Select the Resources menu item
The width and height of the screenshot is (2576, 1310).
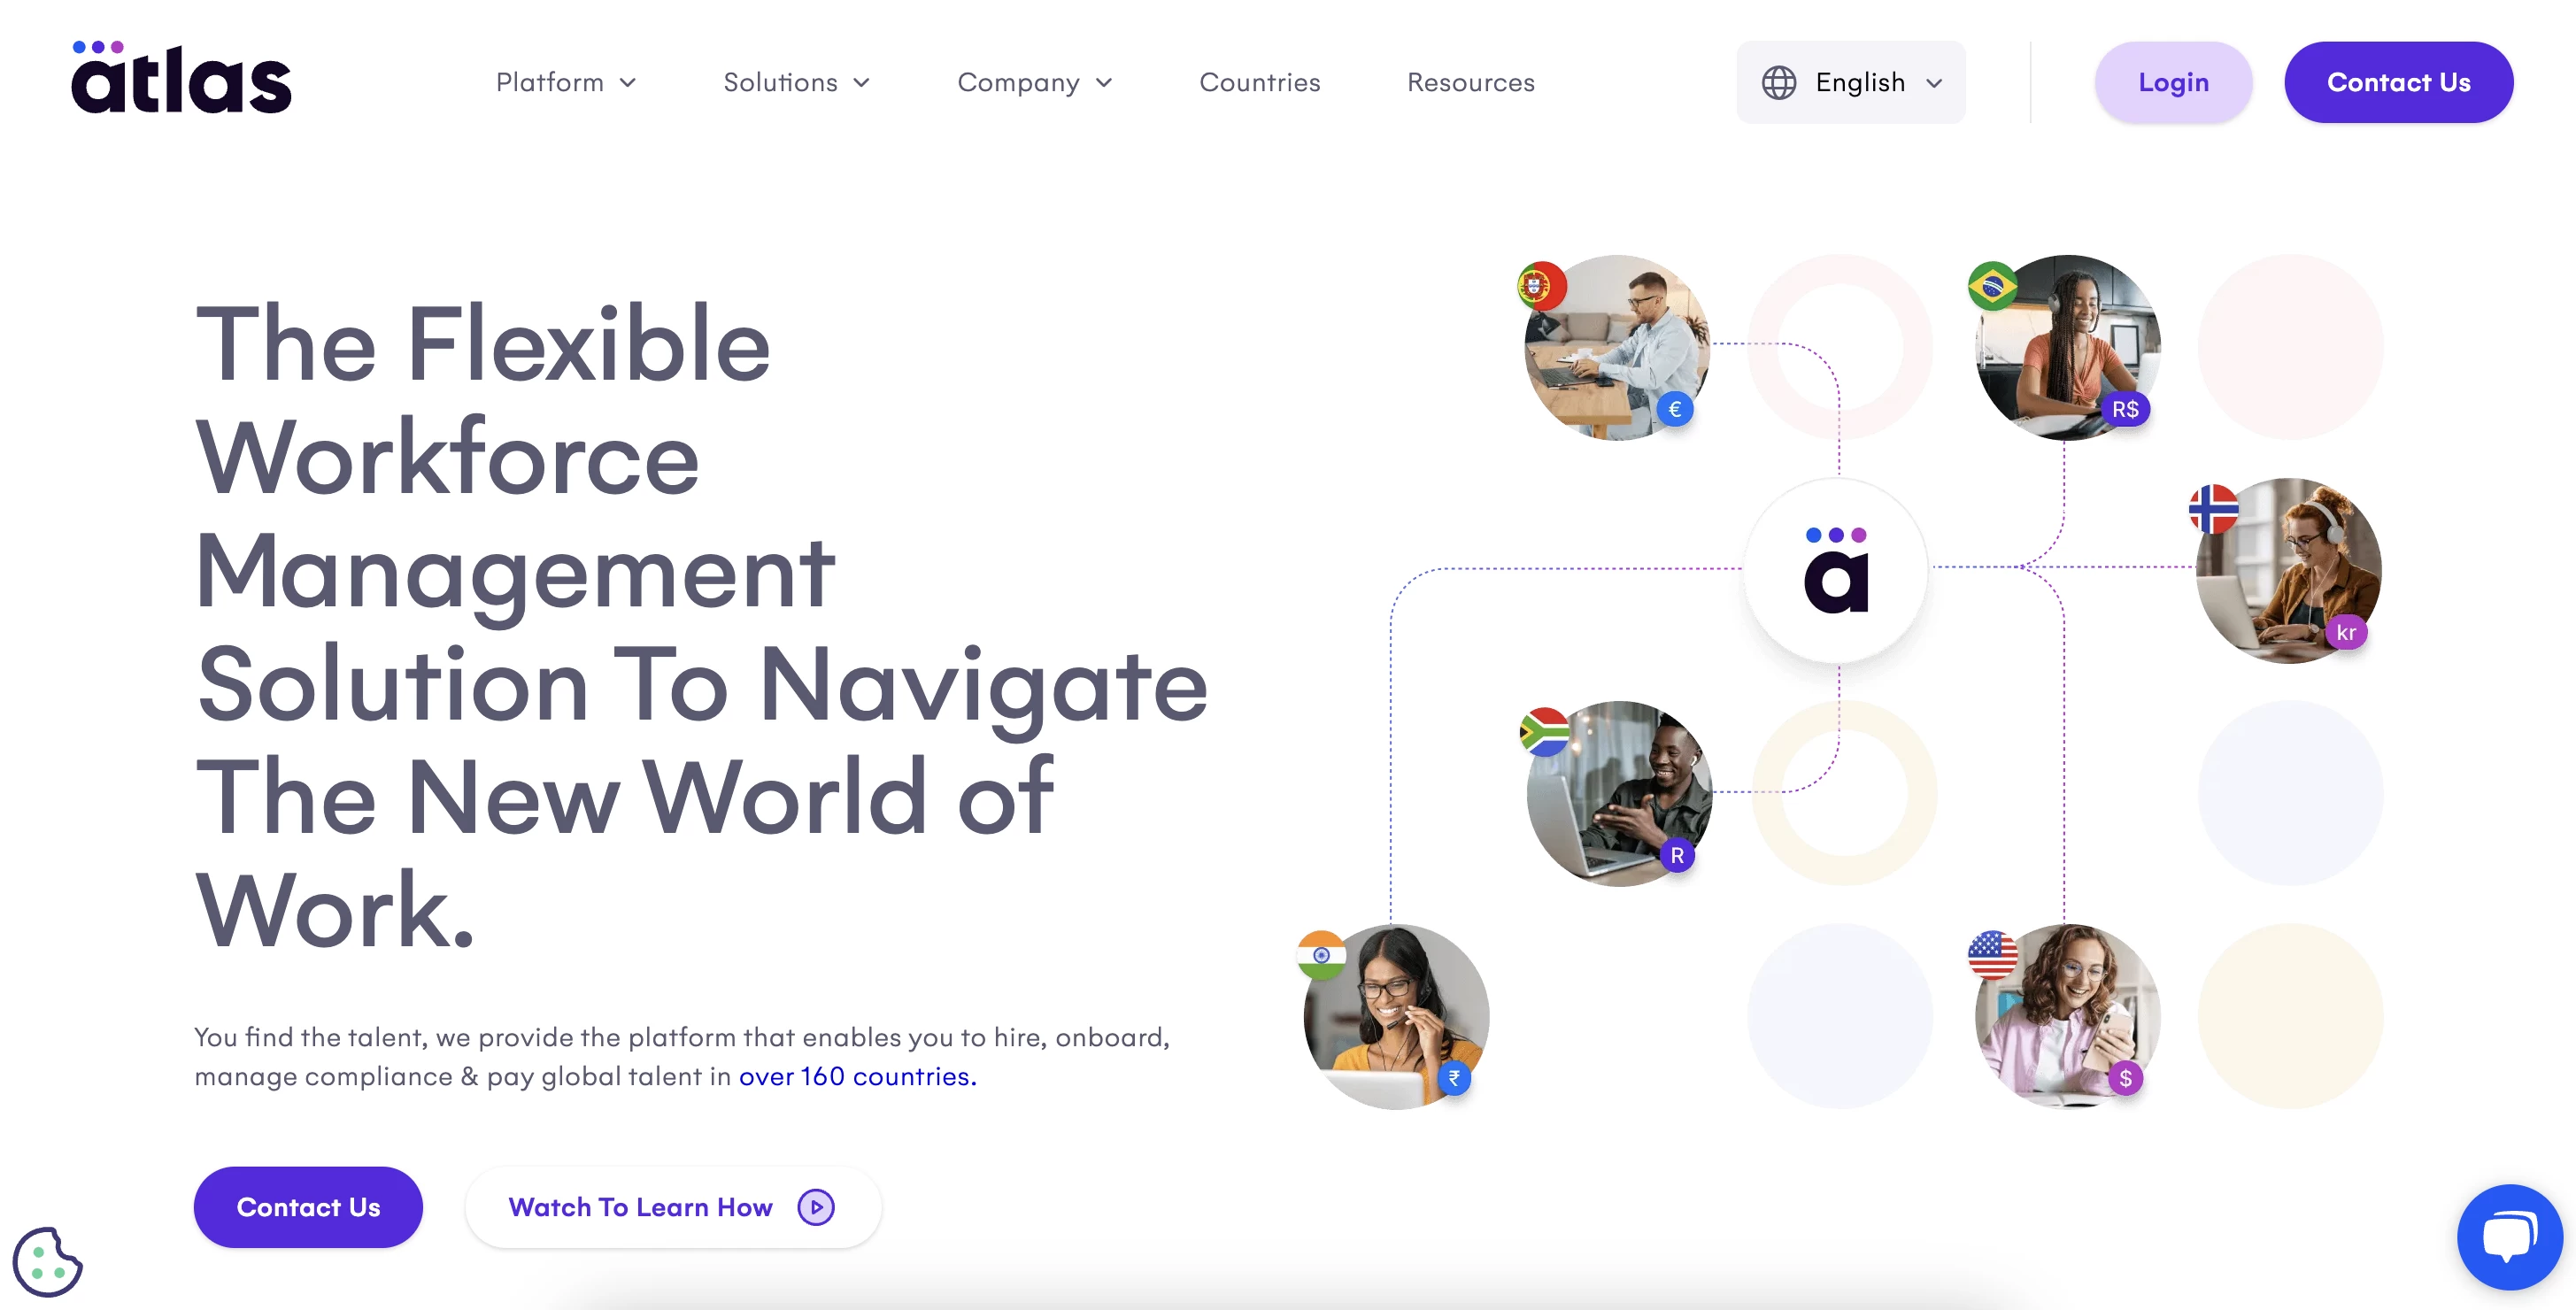point(1469,81)
